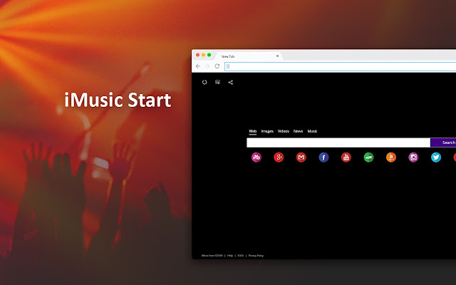Reload the page with the toolbar refresh icon

coord(217,66)
